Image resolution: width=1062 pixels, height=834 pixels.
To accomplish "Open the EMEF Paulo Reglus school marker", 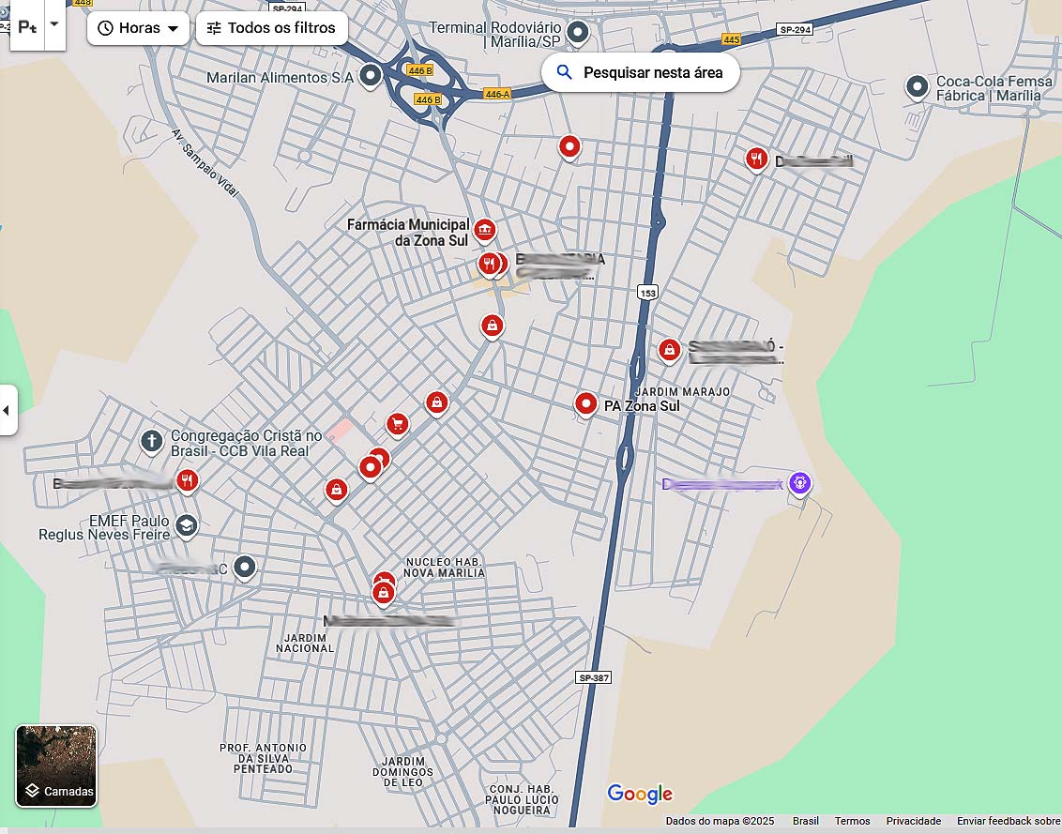I will click(187, 526).
